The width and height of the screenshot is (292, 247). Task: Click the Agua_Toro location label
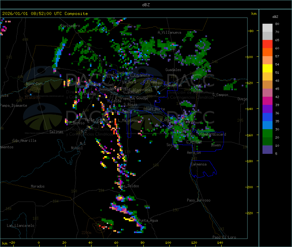coord(35,84)
